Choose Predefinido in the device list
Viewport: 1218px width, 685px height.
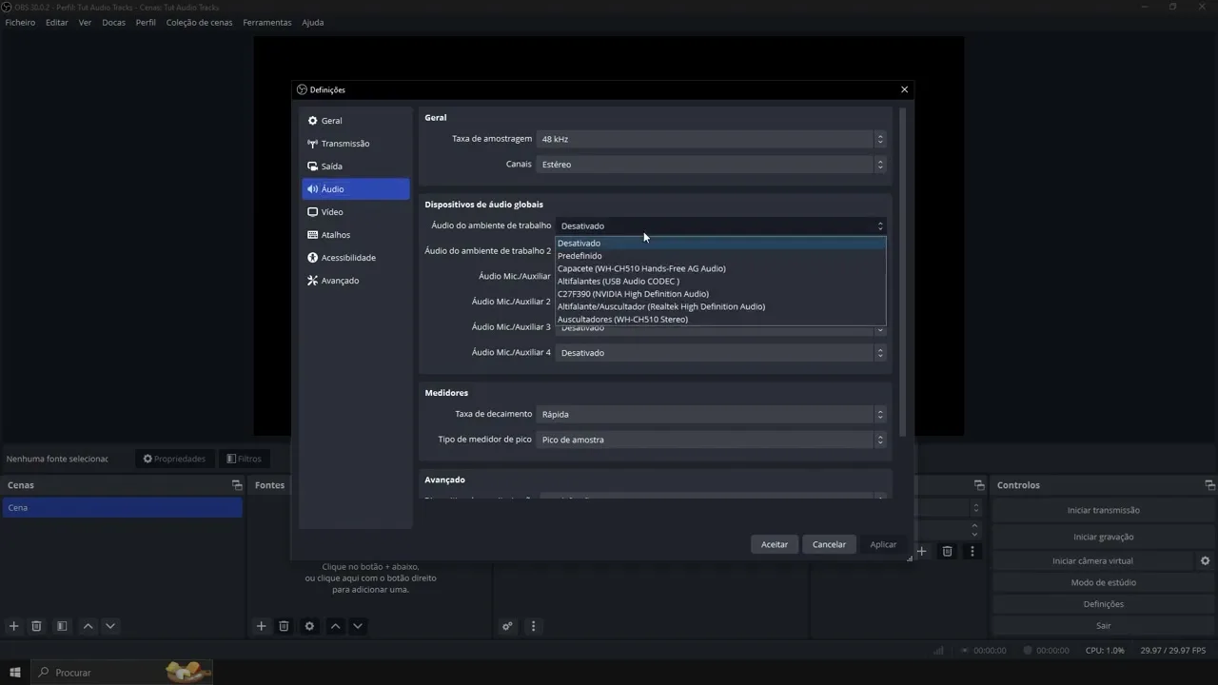720,256
